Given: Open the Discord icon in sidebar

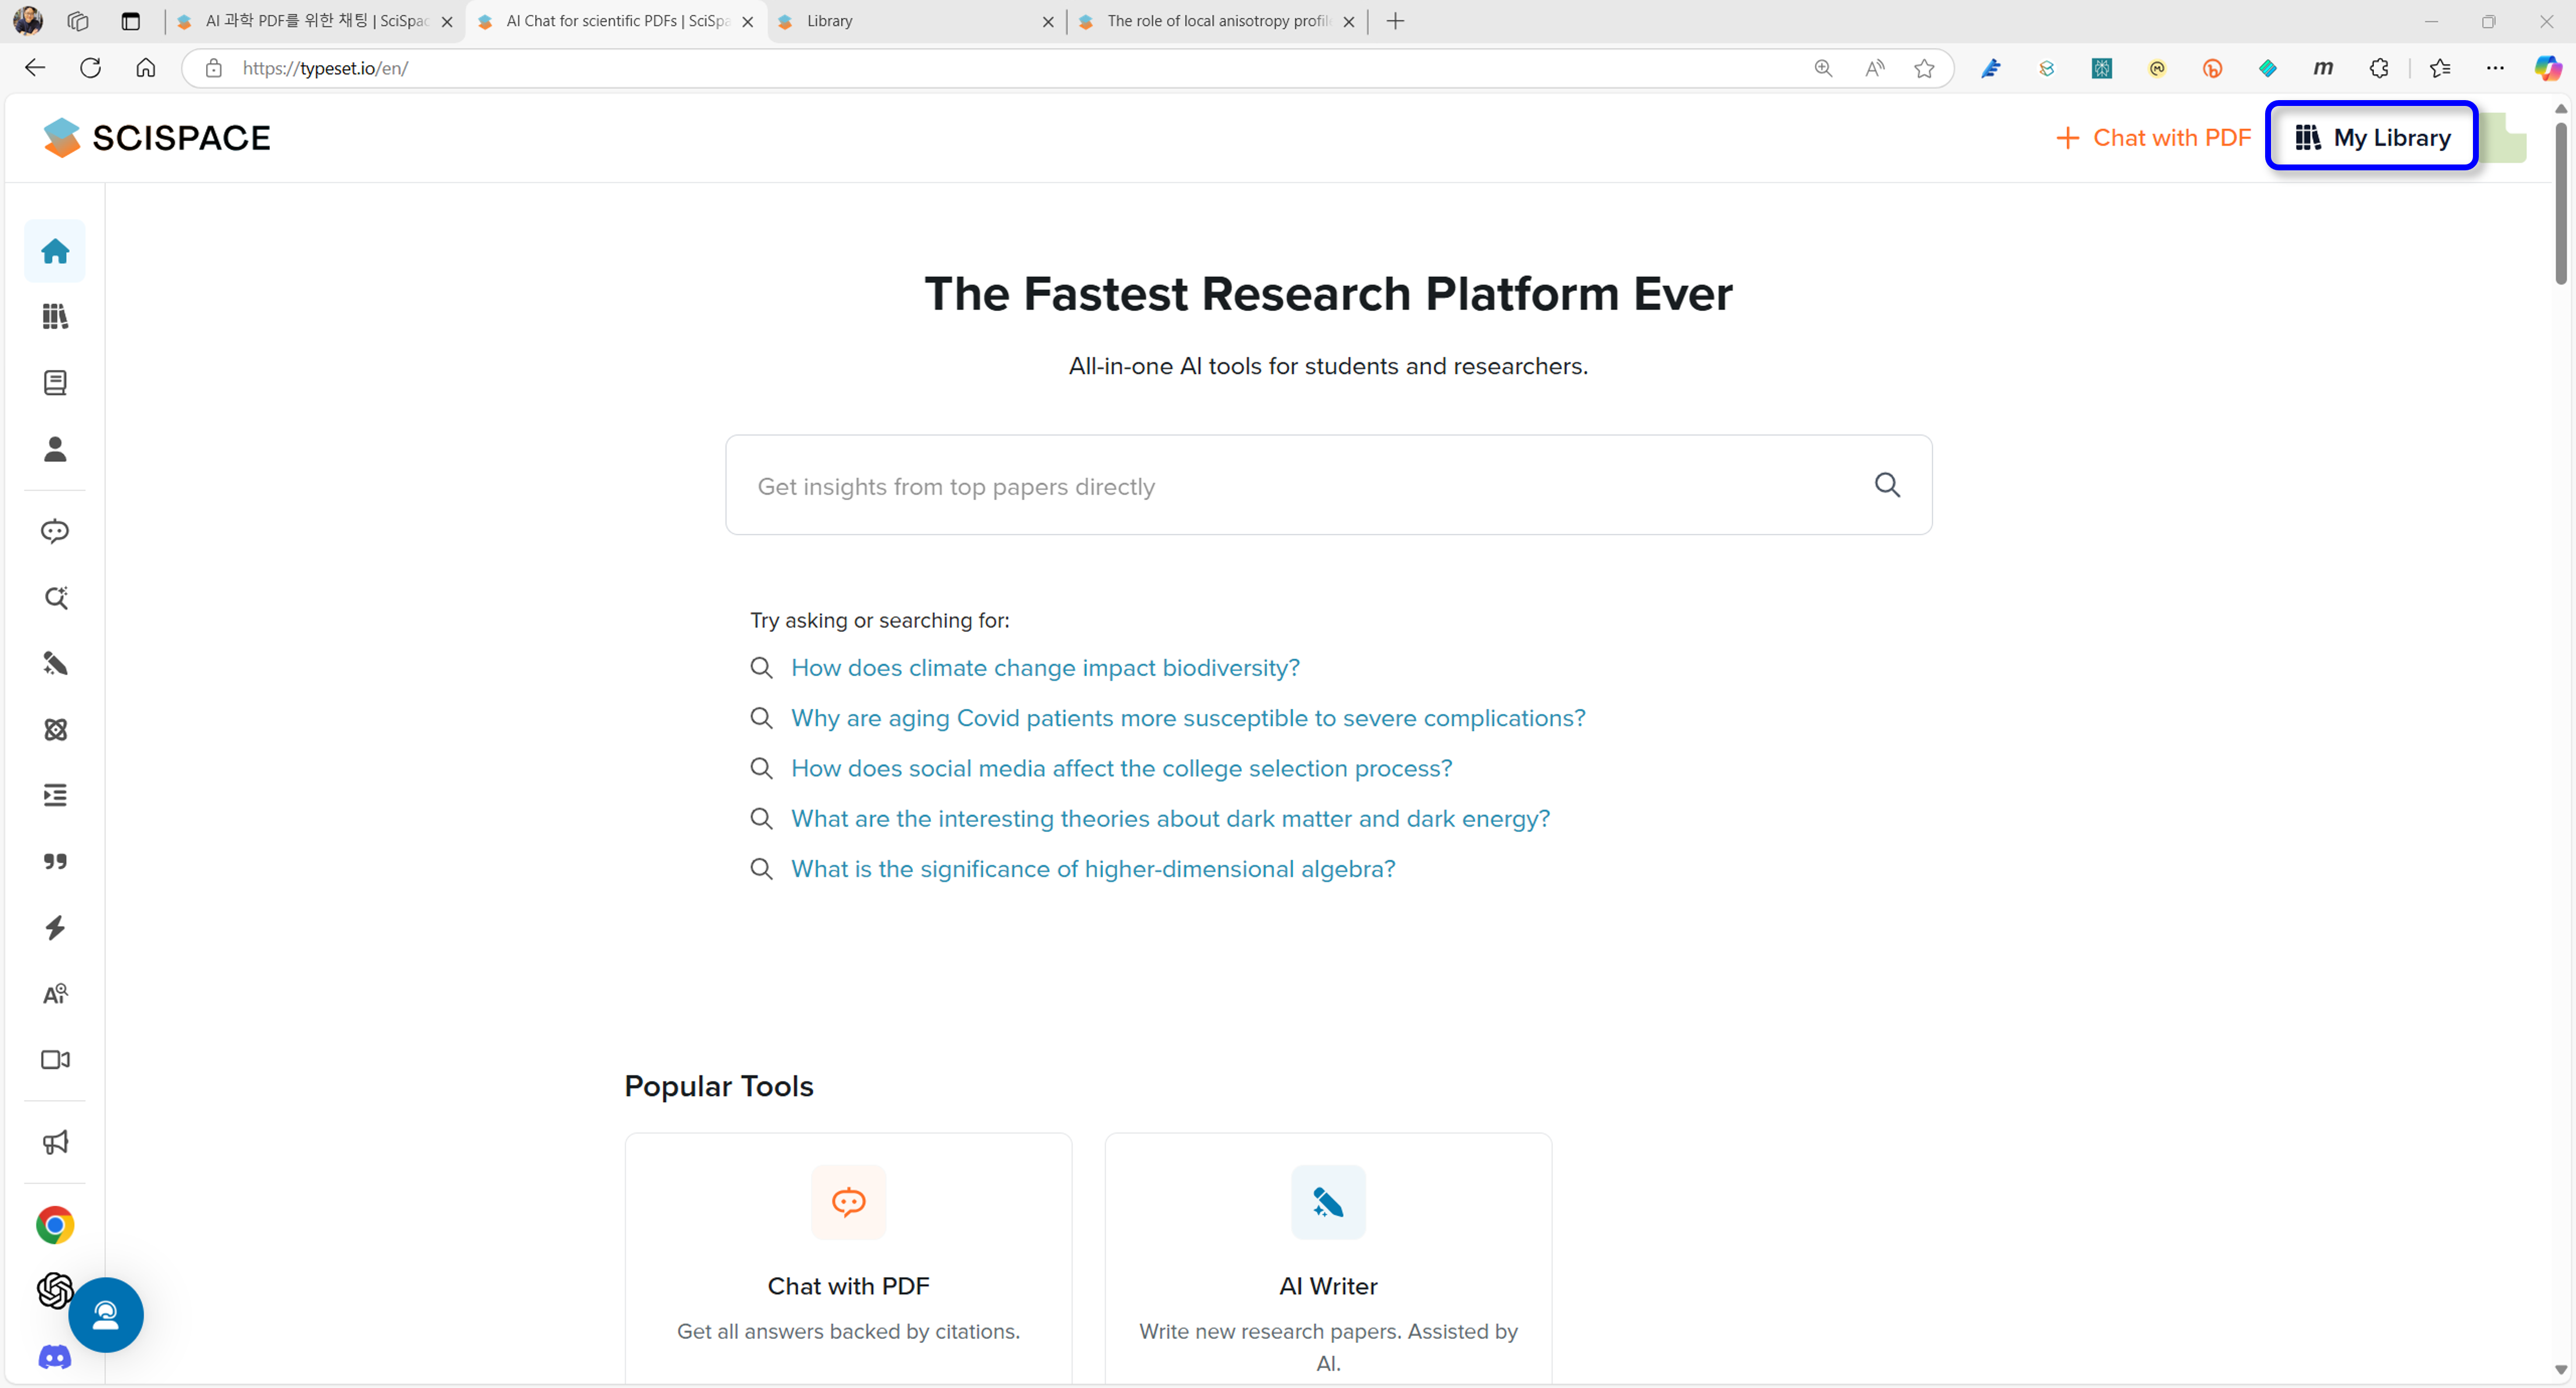Looking at the screenshot, I should click(x=55, y=1357).
